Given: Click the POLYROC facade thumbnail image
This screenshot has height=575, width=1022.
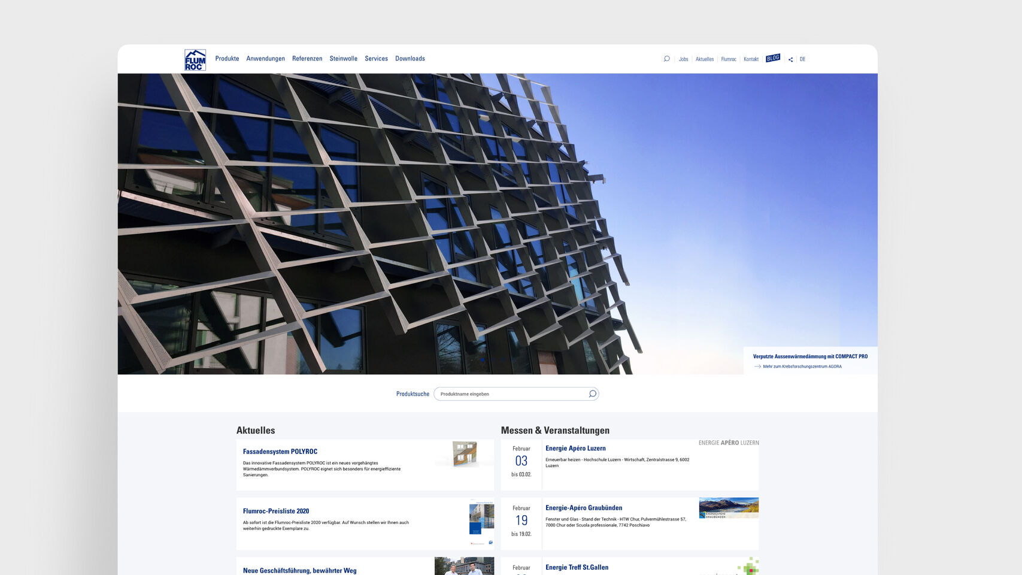Looking at the screenshot, I should (x=465, y=454).
